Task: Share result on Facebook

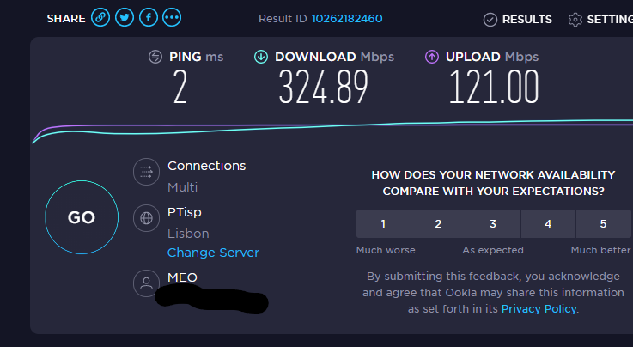Action: point(149,17)
